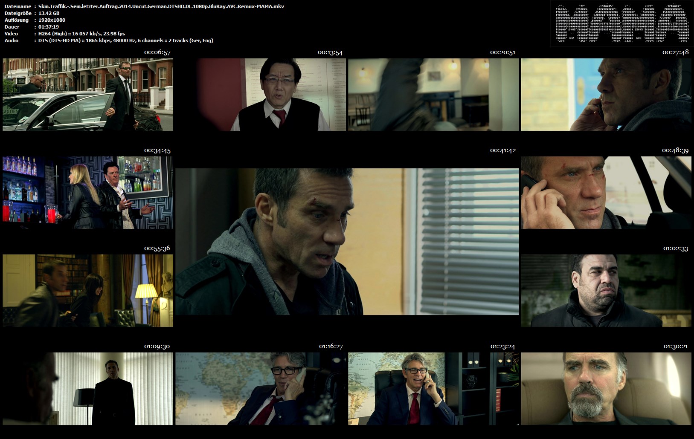694x439 pixels.
Task: Click the 'Audio' label
Action: pos(12,40)
